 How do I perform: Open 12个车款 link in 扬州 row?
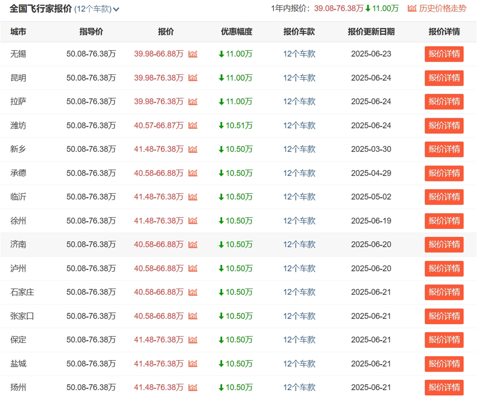[299, 388]
